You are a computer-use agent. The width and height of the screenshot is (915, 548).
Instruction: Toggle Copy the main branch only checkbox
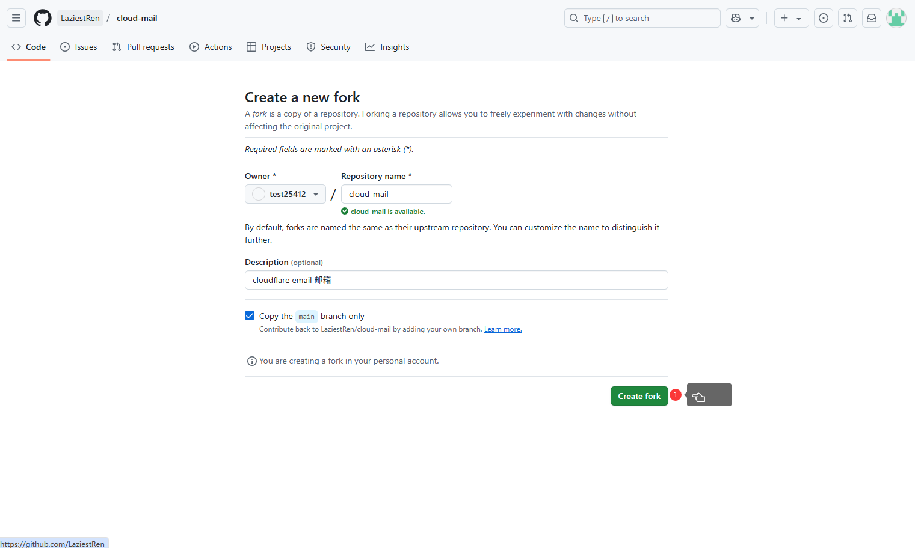(x=250, y=316)
